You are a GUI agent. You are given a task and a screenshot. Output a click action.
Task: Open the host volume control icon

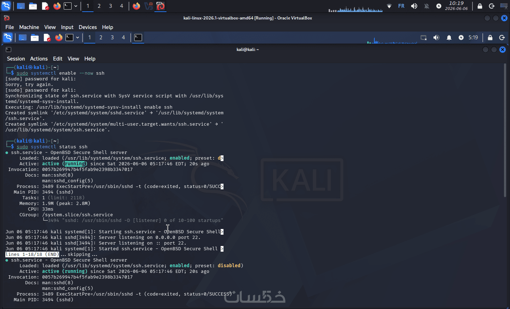(x=414, y=6)
